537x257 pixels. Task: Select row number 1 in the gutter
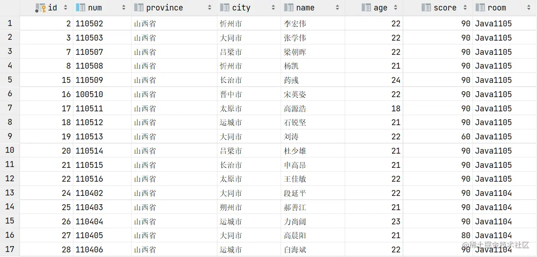pyautogui.click(x=10, y=23)
